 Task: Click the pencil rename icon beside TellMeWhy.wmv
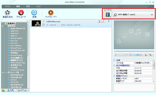click(43, 21)
